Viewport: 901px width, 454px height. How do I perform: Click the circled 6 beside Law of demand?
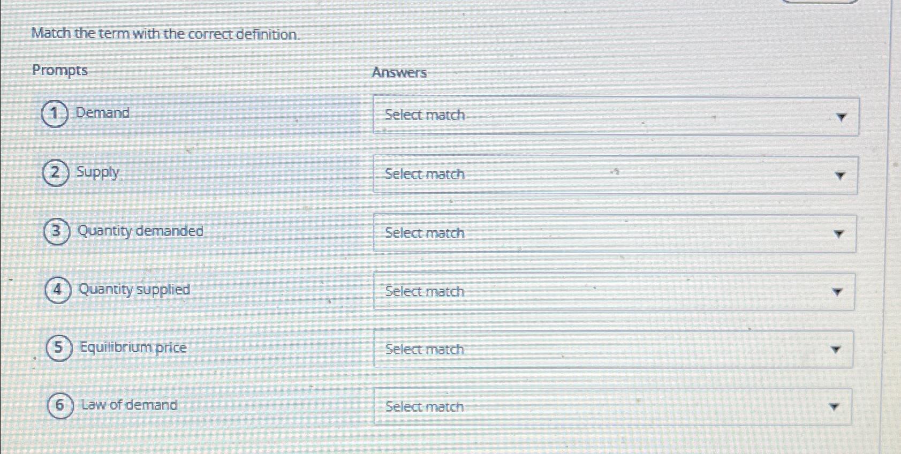point(59,405)
